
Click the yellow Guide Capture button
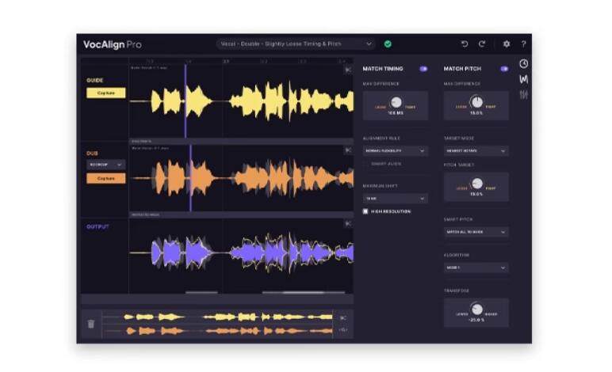click(x=105, y=93)
